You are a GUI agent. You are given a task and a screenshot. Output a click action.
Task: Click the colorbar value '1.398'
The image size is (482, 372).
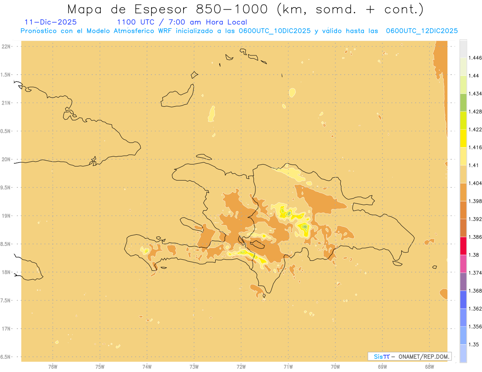click(x=475, y=201)
